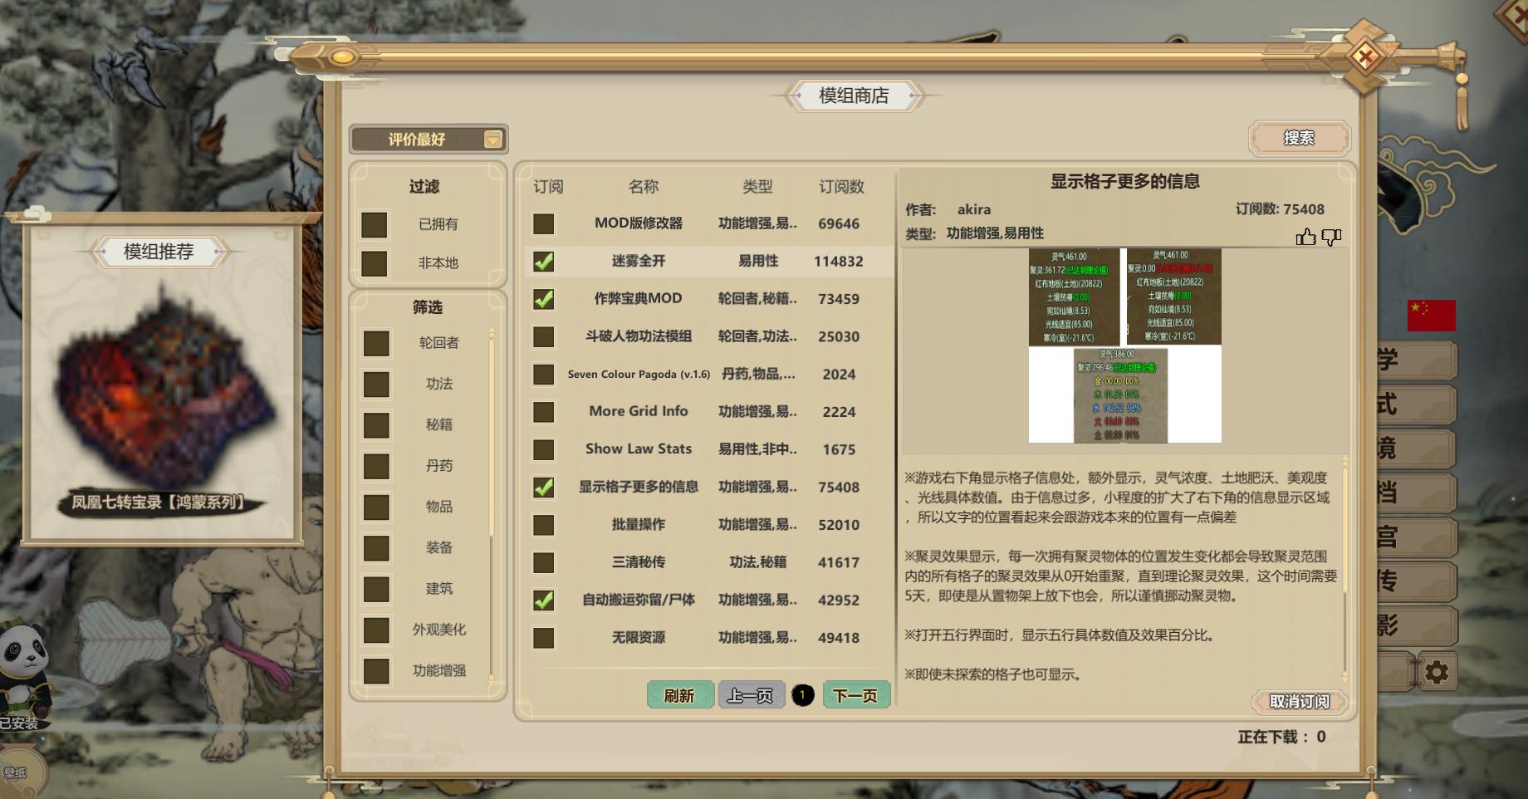Screen dimensions: 1528x799
Task: Enable the 功法 category filter
Action: pyautogui.click(x=376, y=384)
